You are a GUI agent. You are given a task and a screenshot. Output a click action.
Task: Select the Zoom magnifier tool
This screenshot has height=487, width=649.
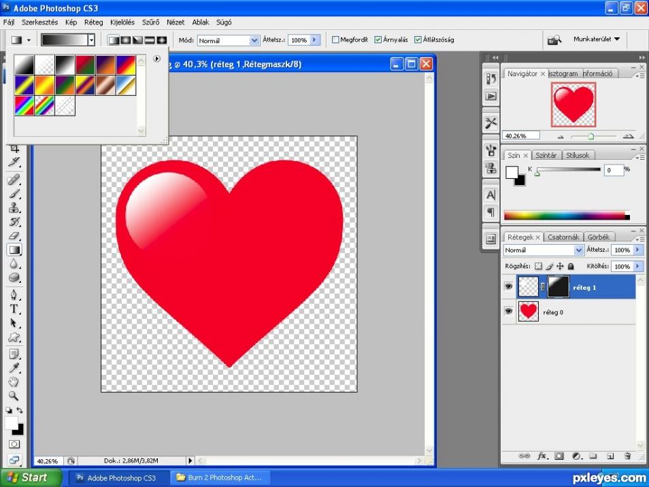pyautogui.click(x=14, y=396)
